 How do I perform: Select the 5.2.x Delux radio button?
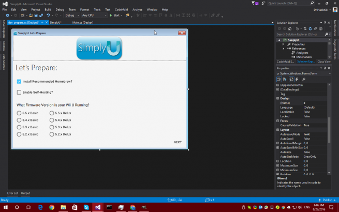coord(52,134)
